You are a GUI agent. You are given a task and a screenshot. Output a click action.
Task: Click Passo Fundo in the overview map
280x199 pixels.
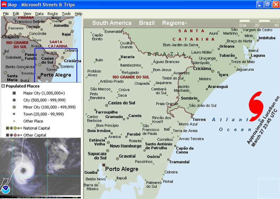coord(30,56)
